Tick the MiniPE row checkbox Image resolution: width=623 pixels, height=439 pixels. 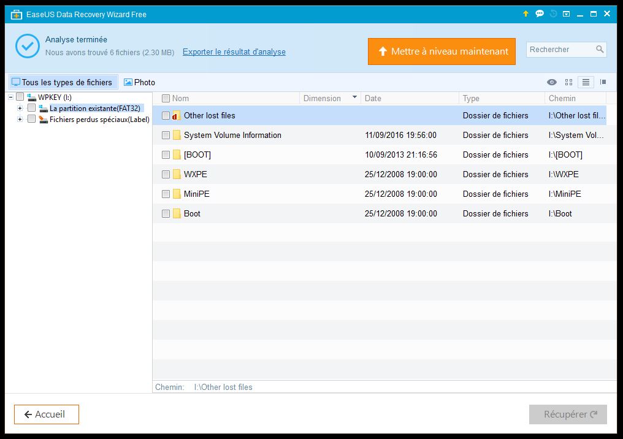click(166, 194)
